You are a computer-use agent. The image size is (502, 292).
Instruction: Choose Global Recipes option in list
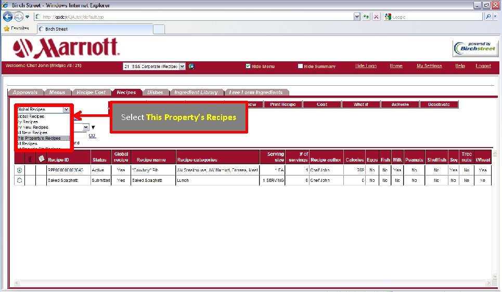tap(43, 116)
